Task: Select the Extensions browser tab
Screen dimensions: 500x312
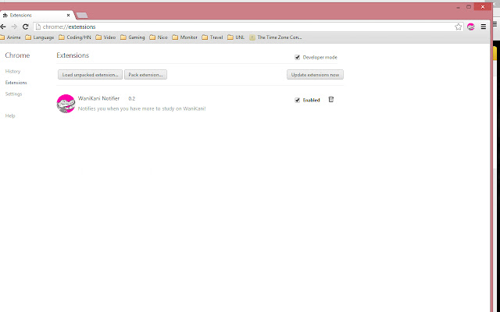Action: point(37,15)
